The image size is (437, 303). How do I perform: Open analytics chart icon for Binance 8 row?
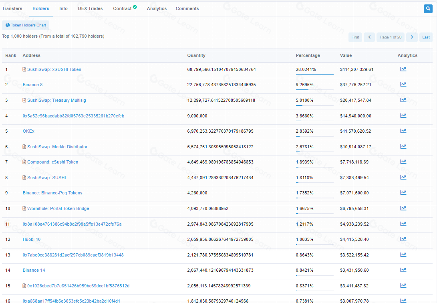tap(403, 85)
